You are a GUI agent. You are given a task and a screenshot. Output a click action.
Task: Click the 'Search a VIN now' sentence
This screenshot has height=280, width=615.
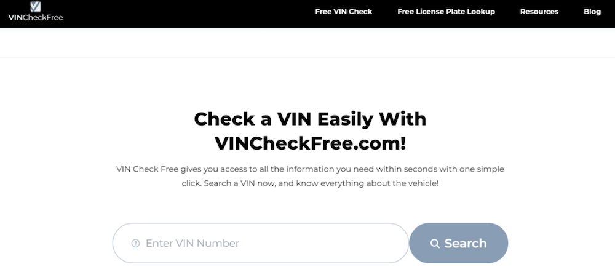(x=322, y=183)
